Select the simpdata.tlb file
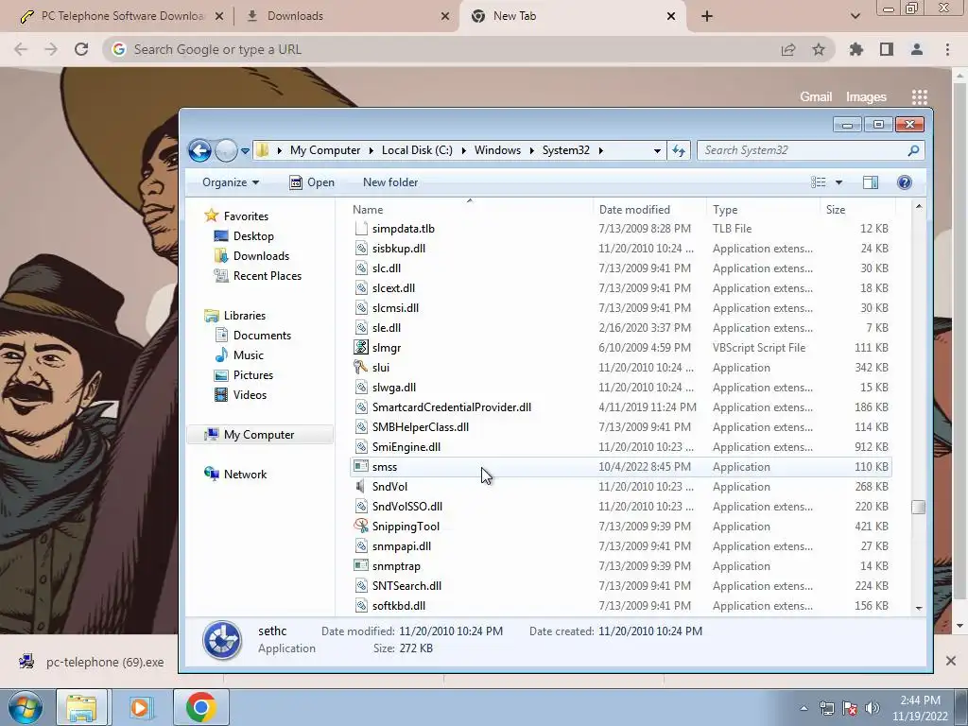Viewport: 968px width, 726px height. click(620, 229)
